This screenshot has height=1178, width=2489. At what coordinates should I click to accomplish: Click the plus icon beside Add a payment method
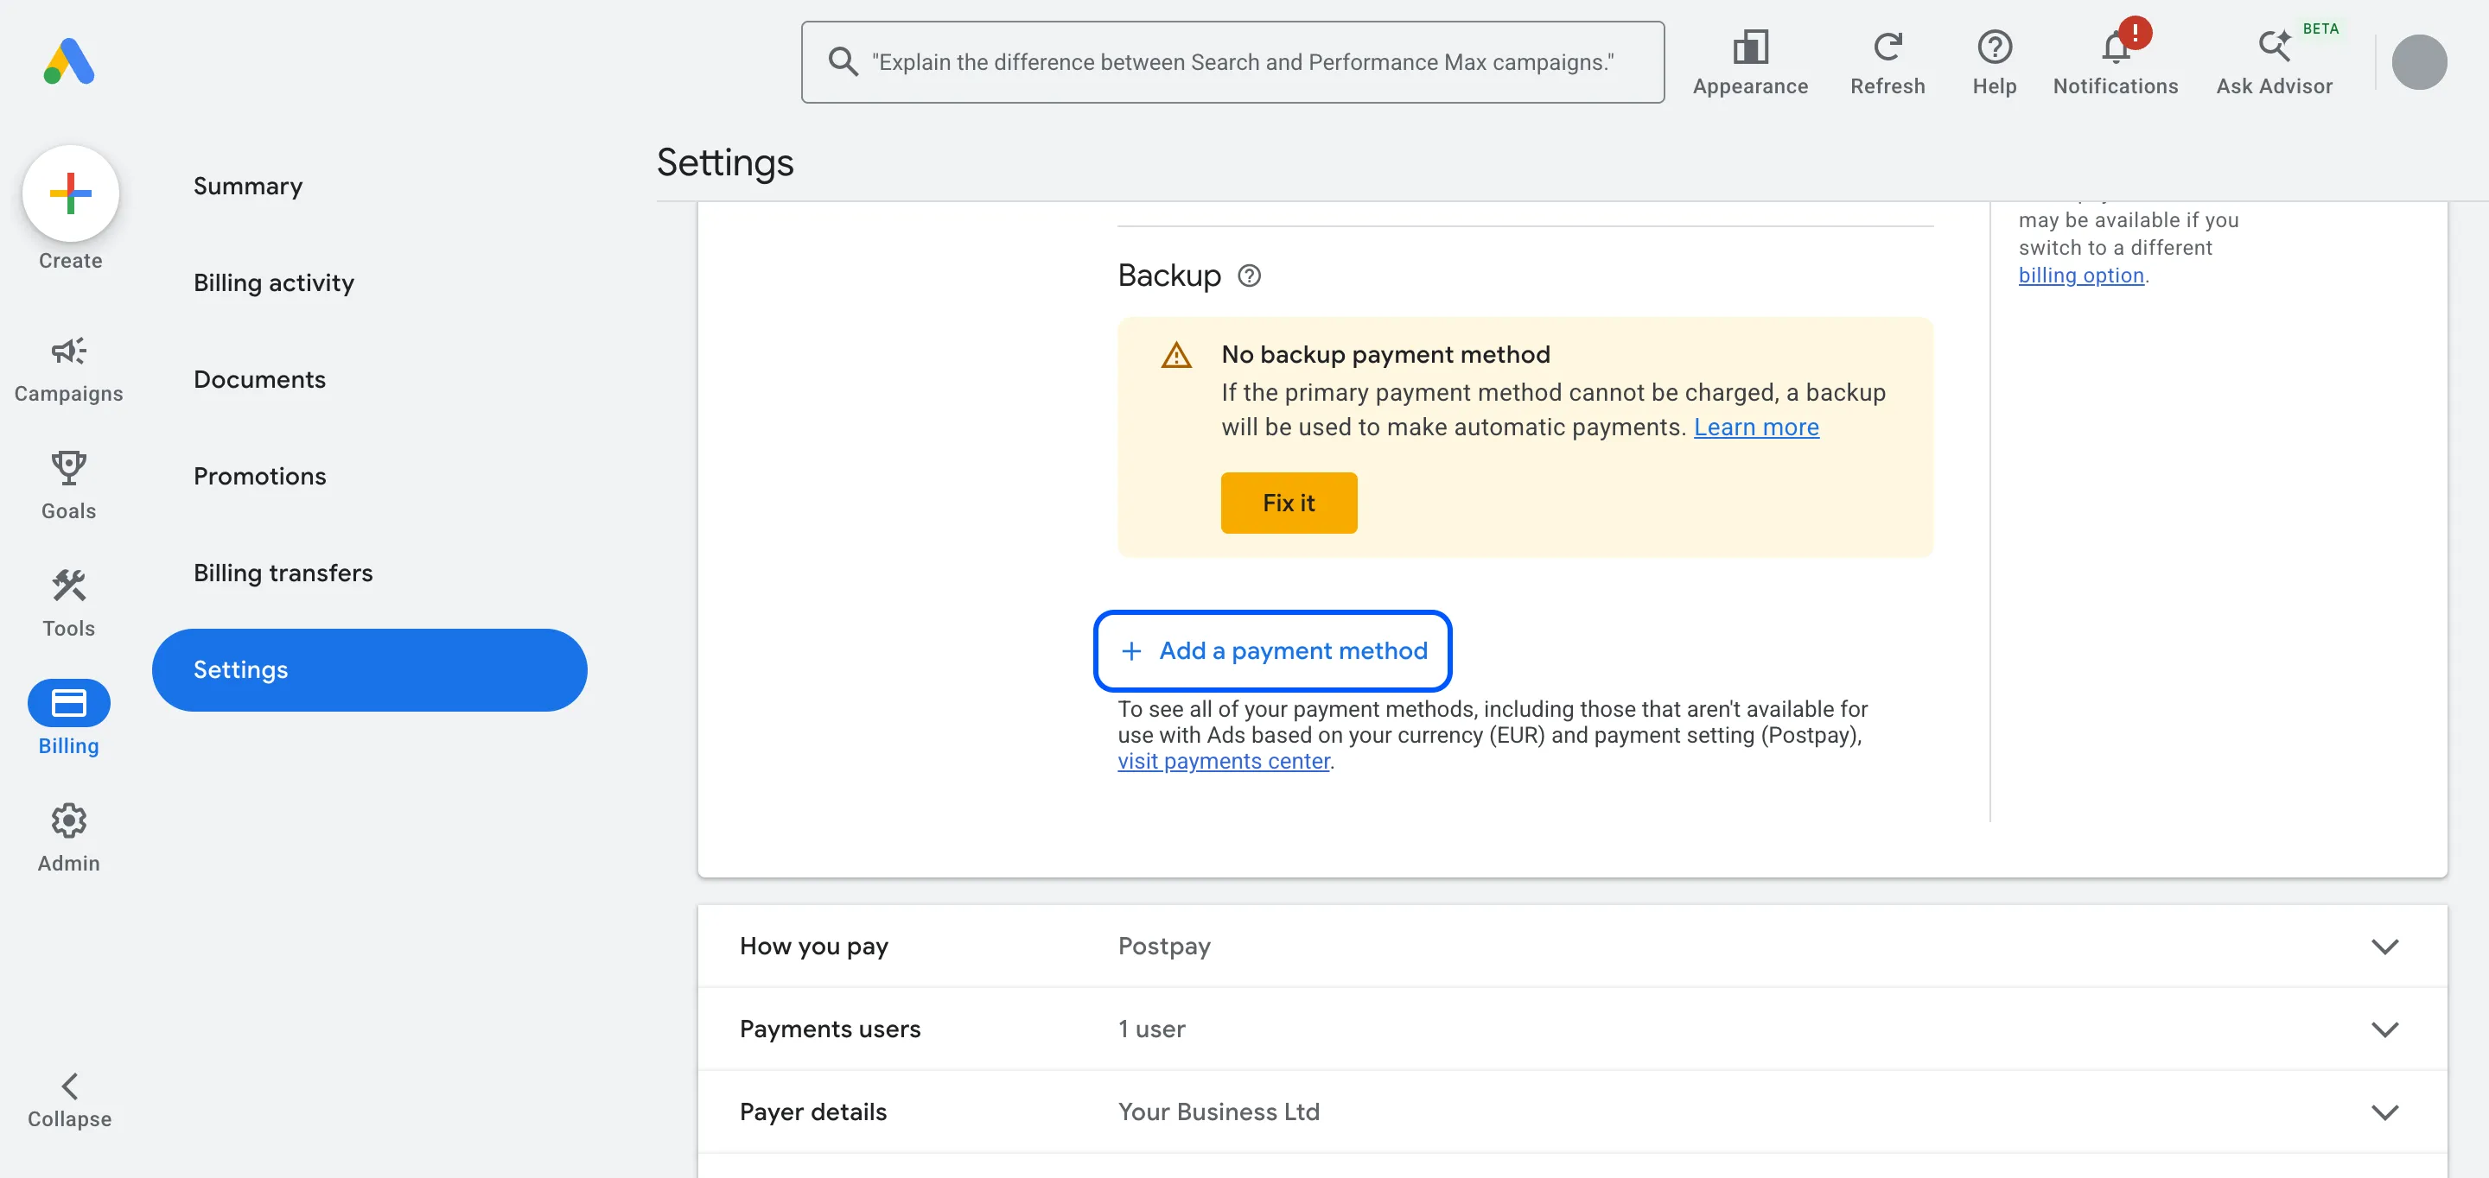tap(1130, 651)
